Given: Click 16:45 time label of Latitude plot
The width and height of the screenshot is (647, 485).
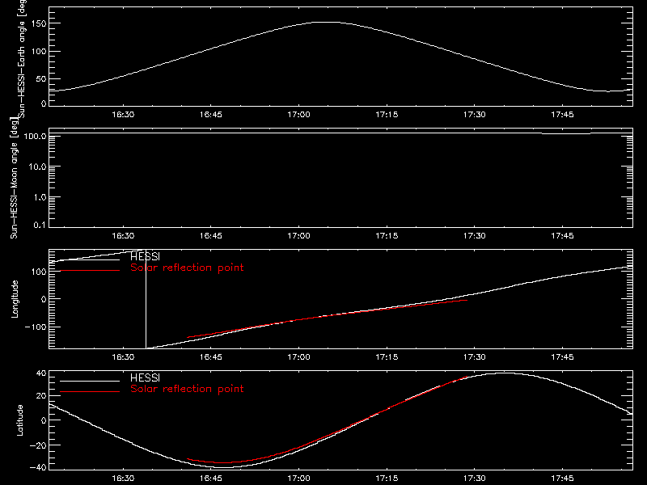Looking at the screenshot, I should [x=211, y=479].
